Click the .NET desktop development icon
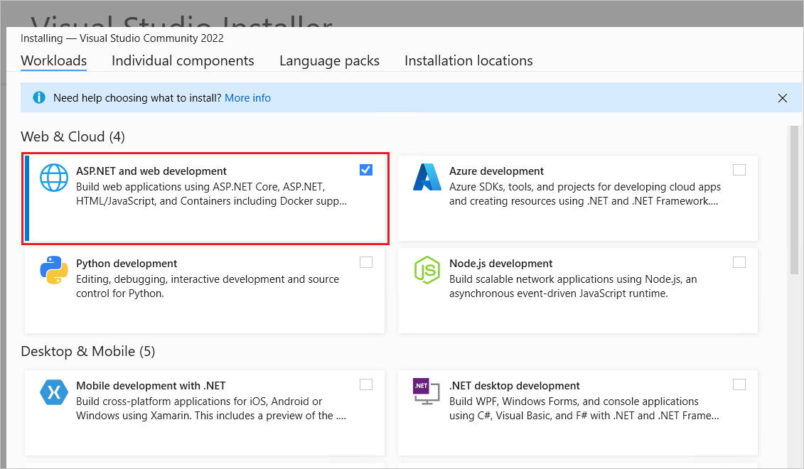This screenshot has height=469, width=804. [427, 393]
